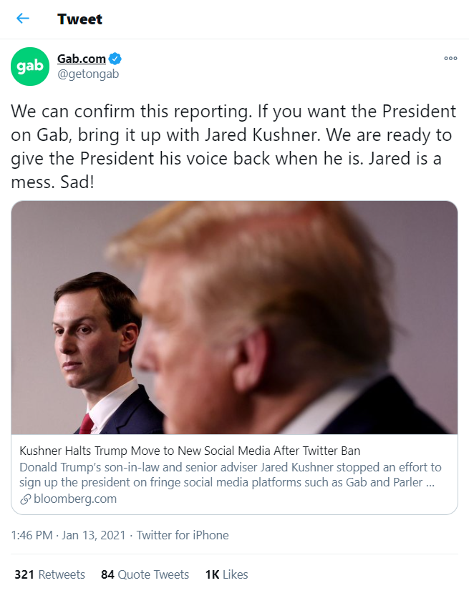
Task: Click the back arrow icon
Action: click(x=23, y=19)
